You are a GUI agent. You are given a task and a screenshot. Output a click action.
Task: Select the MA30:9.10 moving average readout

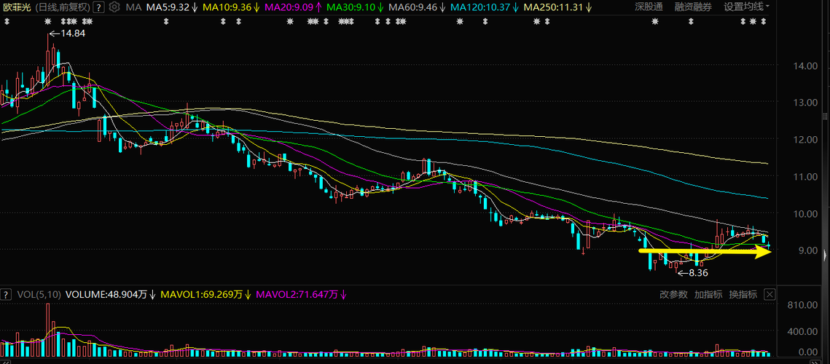pyautogui.click(x=355, y=7)
